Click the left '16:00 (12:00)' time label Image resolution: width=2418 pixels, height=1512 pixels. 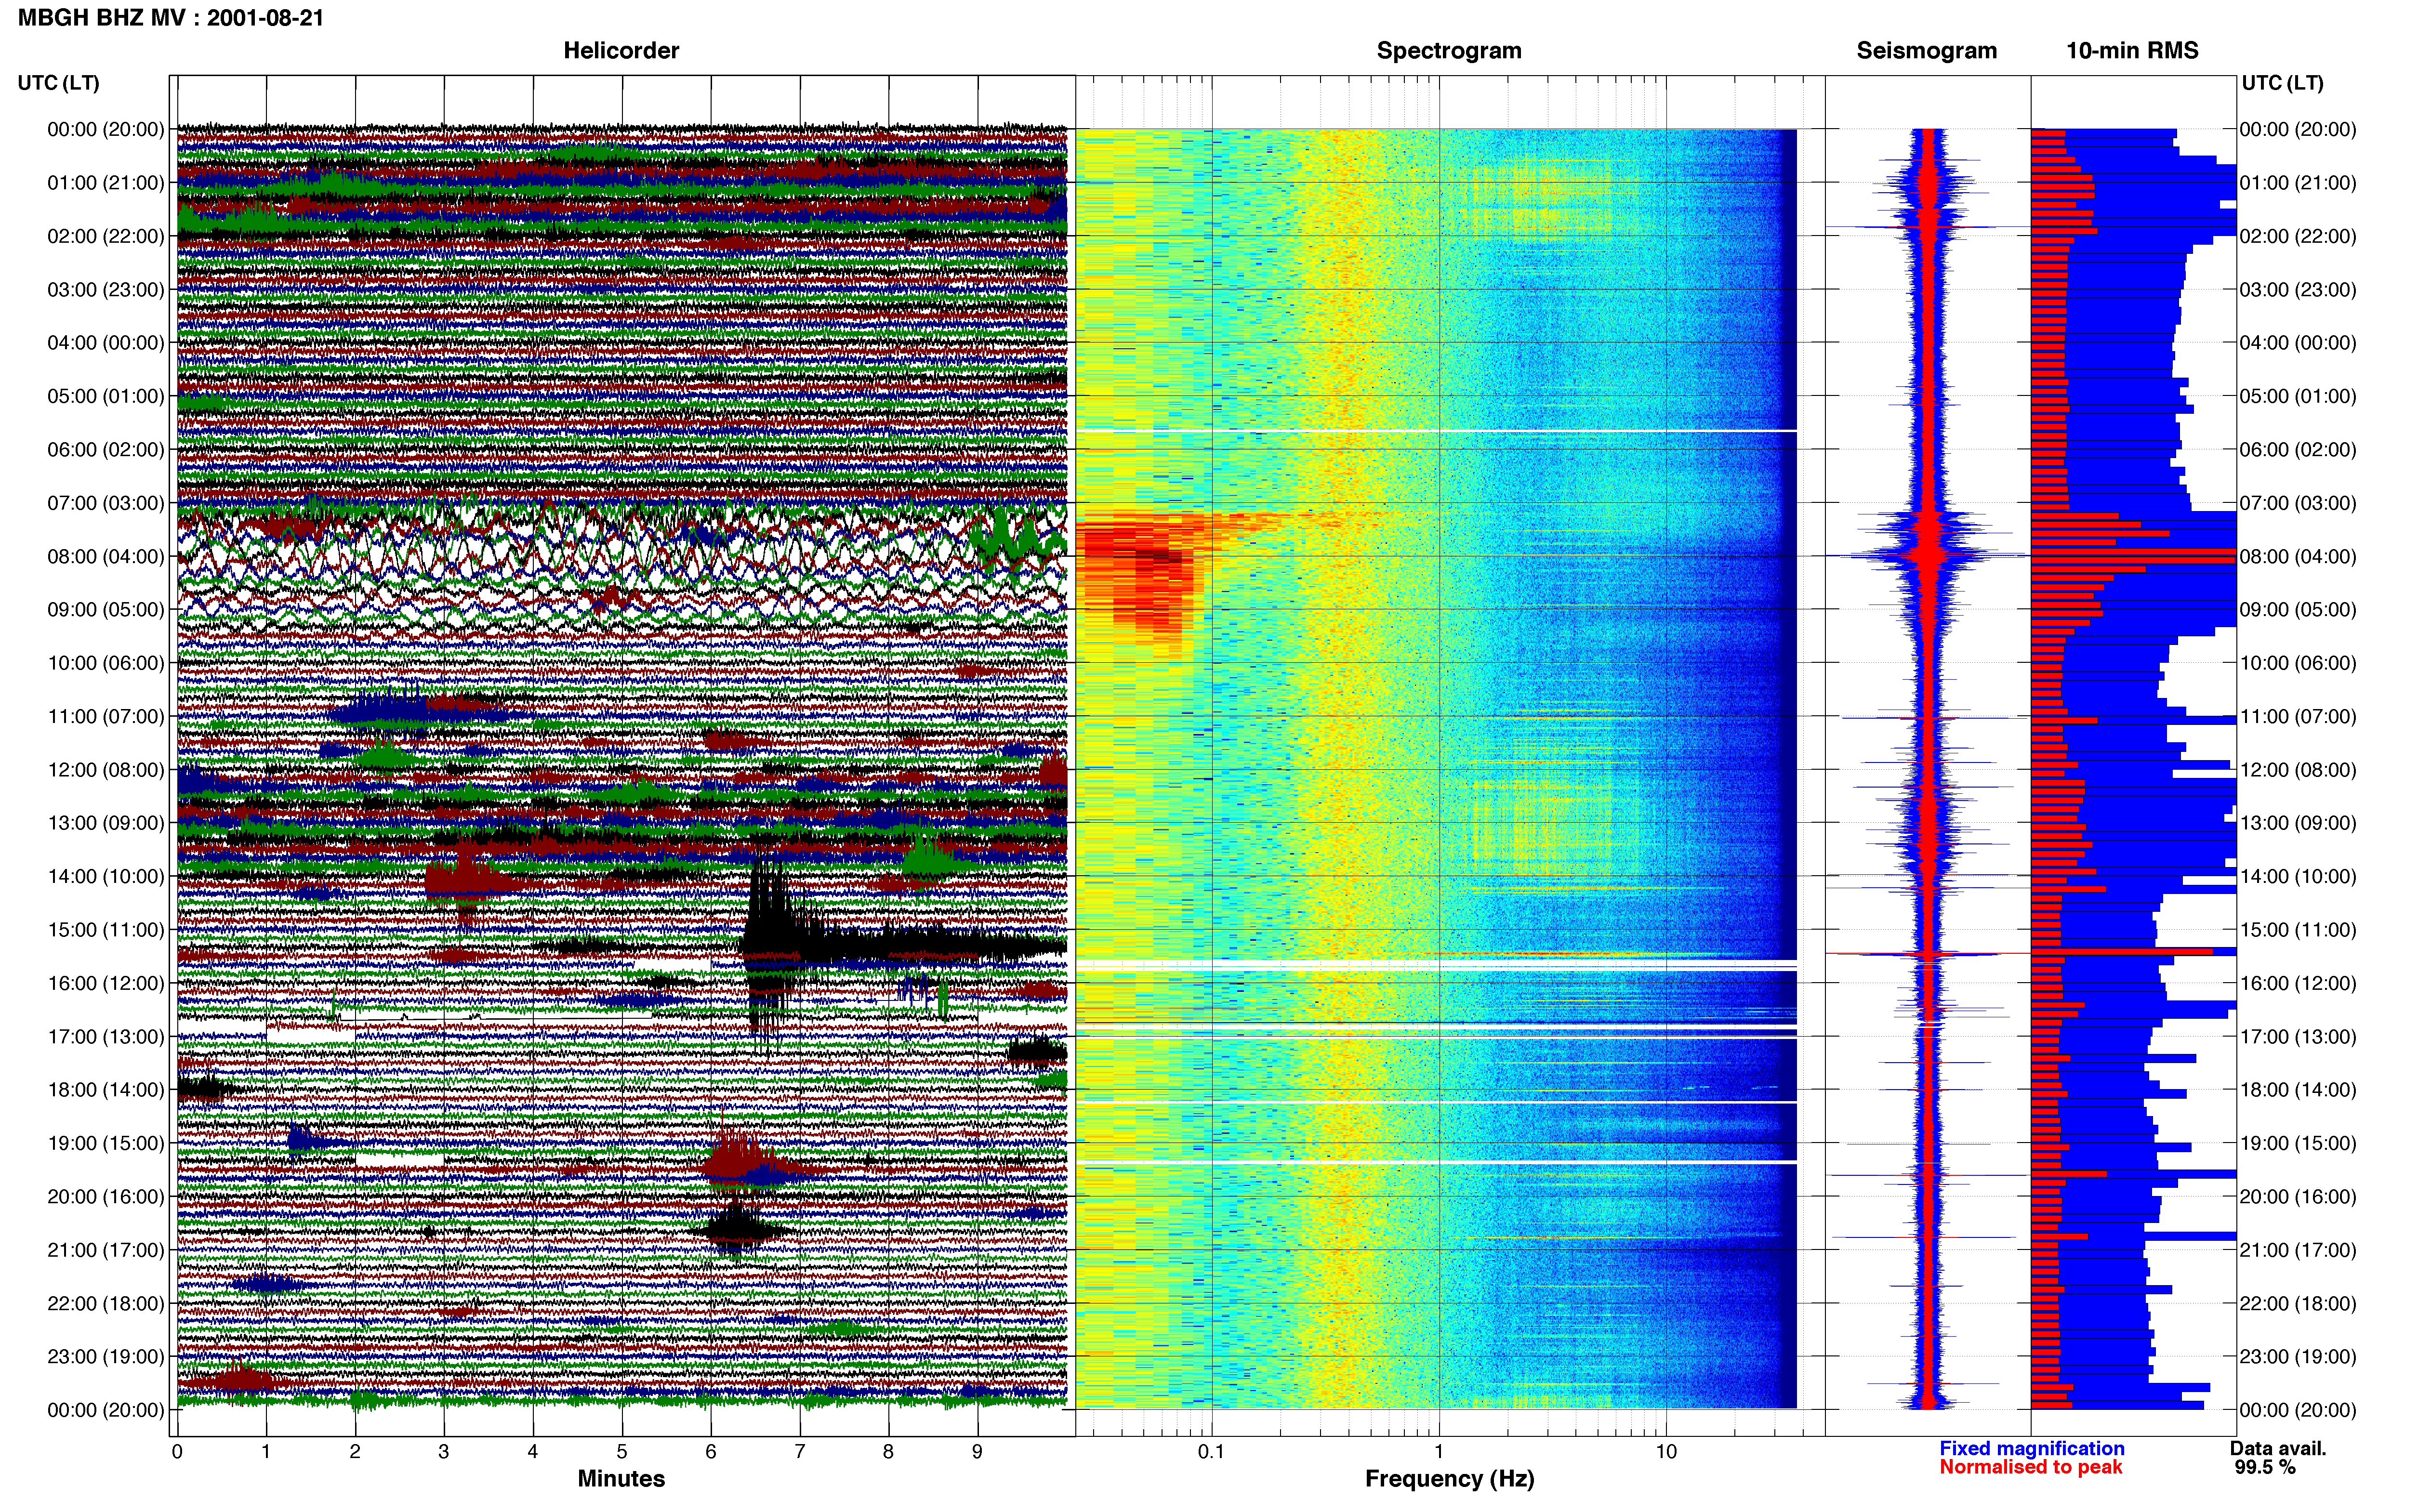pyautogui.click(x=106, y=983)
